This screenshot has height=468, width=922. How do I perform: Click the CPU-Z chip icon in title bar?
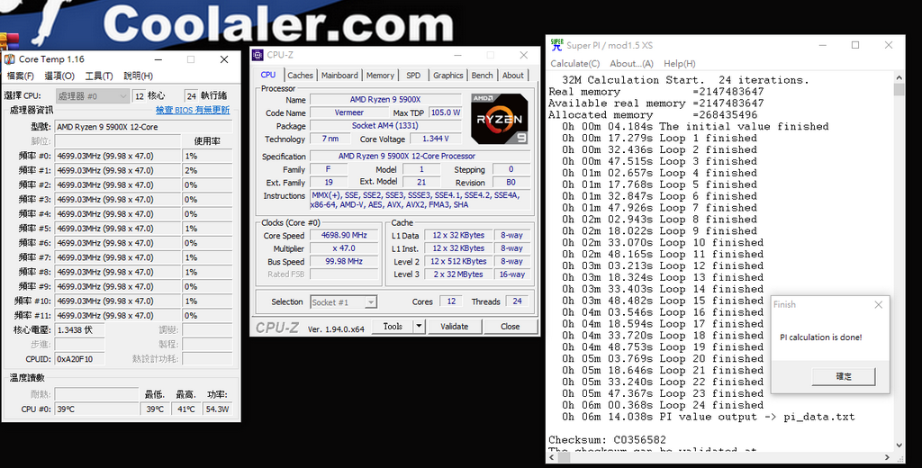click(258, 55)
